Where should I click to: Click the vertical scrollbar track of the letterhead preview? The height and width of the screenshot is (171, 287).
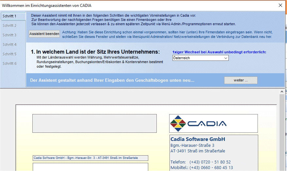pos(282,133)
